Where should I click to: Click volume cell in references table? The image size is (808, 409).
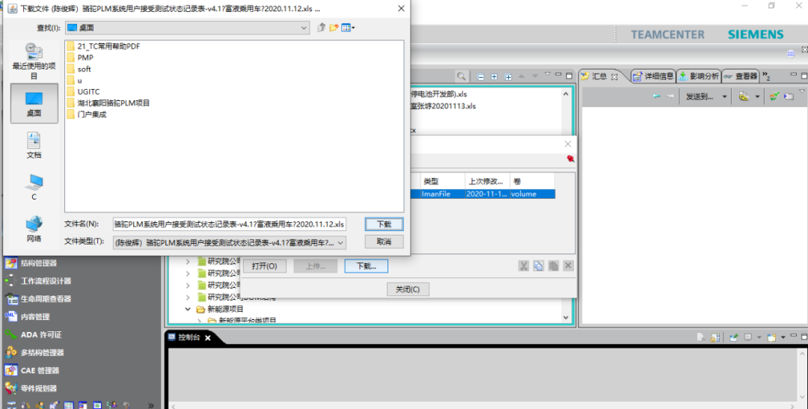tap(533, 194)
